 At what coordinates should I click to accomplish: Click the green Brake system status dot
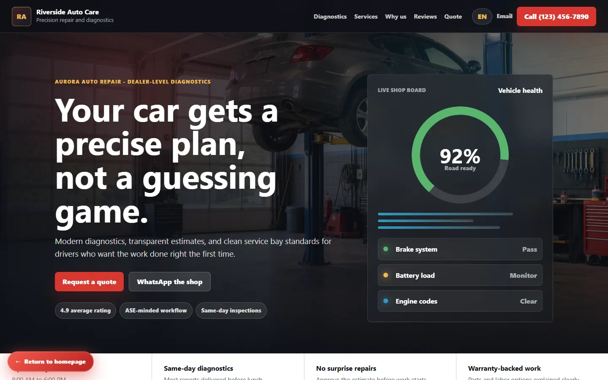(x=385, y=249)
